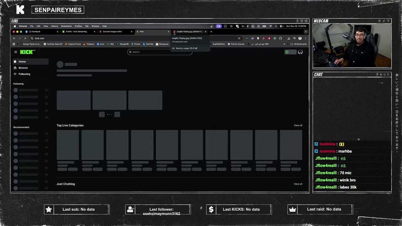Open a new browser tab
402x226 pixels.
click(x=211, y=32)
